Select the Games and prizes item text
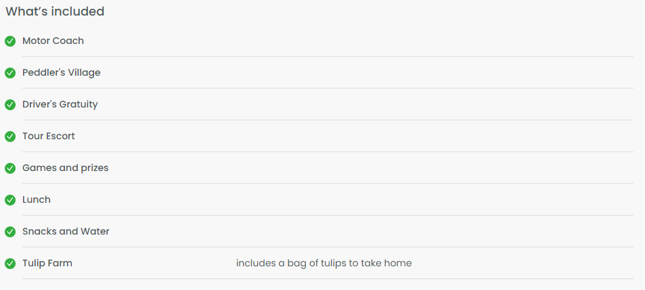This screenshot has width=645, height=290. coord(66,168)
